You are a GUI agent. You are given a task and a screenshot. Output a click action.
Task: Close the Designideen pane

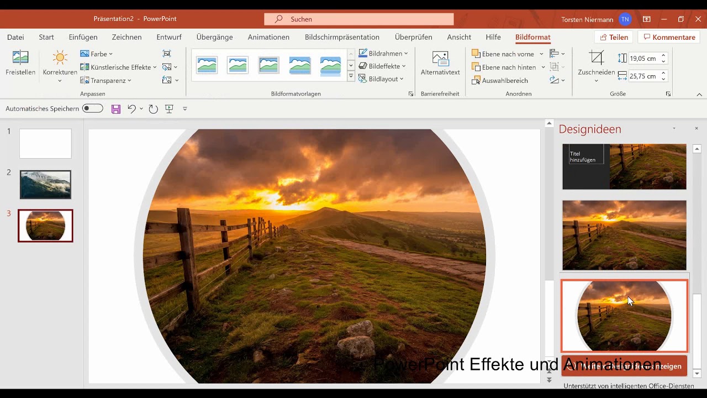click(696, 128)
